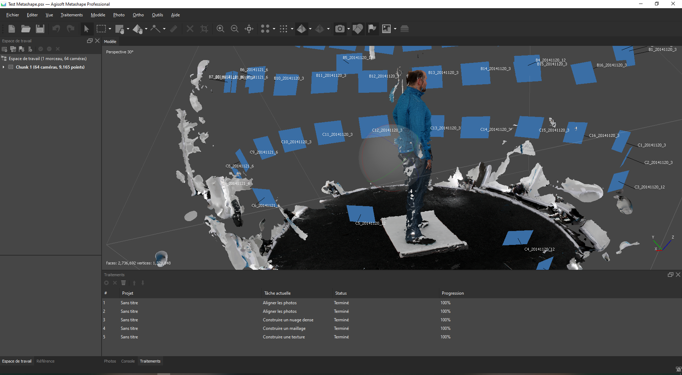The image size is (682, 375).
Task: Expand the Chunk 1 tree node
Action: (4, 67)
